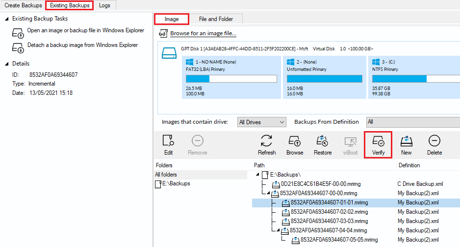
Task: Click the Edit toolbar icon
Action: coord(168,145)
